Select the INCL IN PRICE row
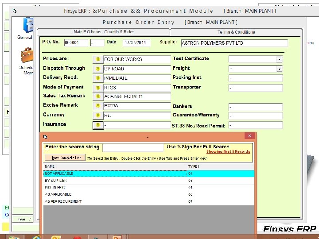The image size is (319, 239). click(x=149, y=187)
